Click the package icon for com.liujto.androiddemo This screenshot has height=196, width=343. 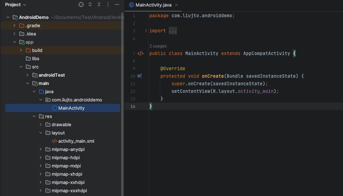48,100
